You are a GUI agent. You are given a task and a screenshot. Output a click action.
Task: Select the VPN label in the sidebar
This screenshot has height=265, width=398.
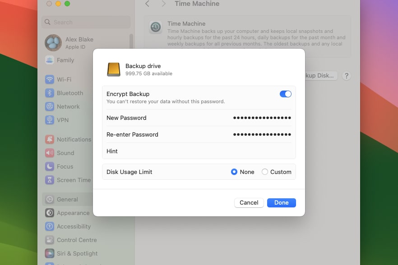point(63,120)
